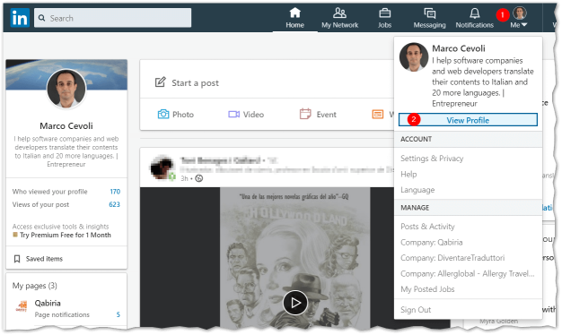Click the Write article icon
Screen dimensions: 562x335
378,115
